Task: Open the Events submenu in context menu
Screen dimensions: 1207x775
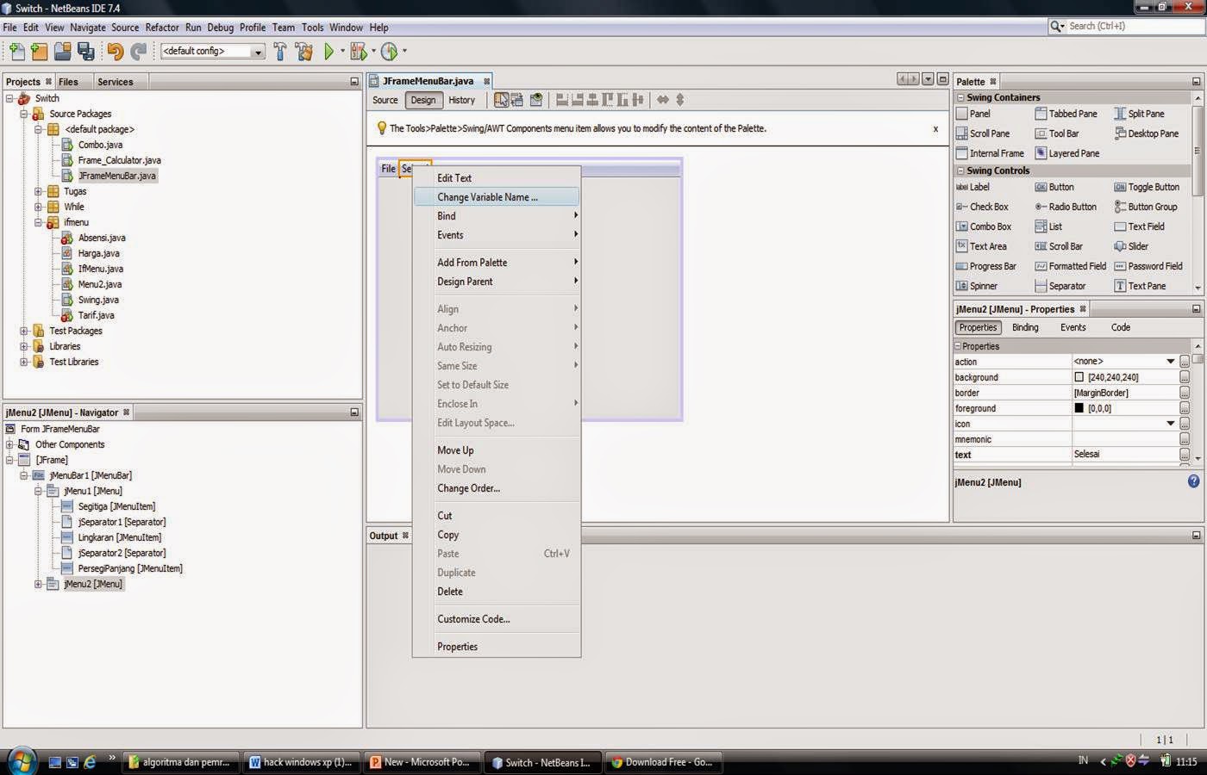Action: tap(497, 235)
